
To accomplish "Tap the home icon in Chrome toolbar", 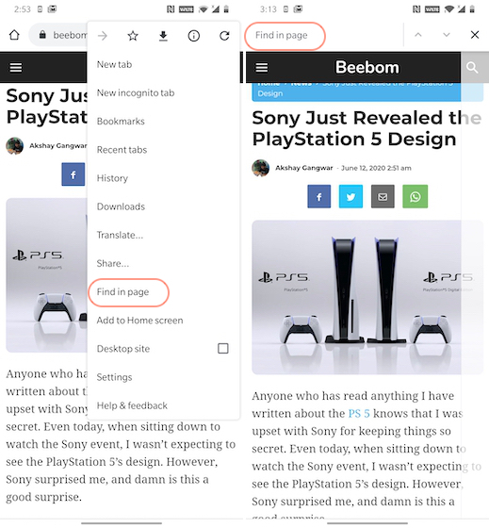I will click(x=14, y=35).
